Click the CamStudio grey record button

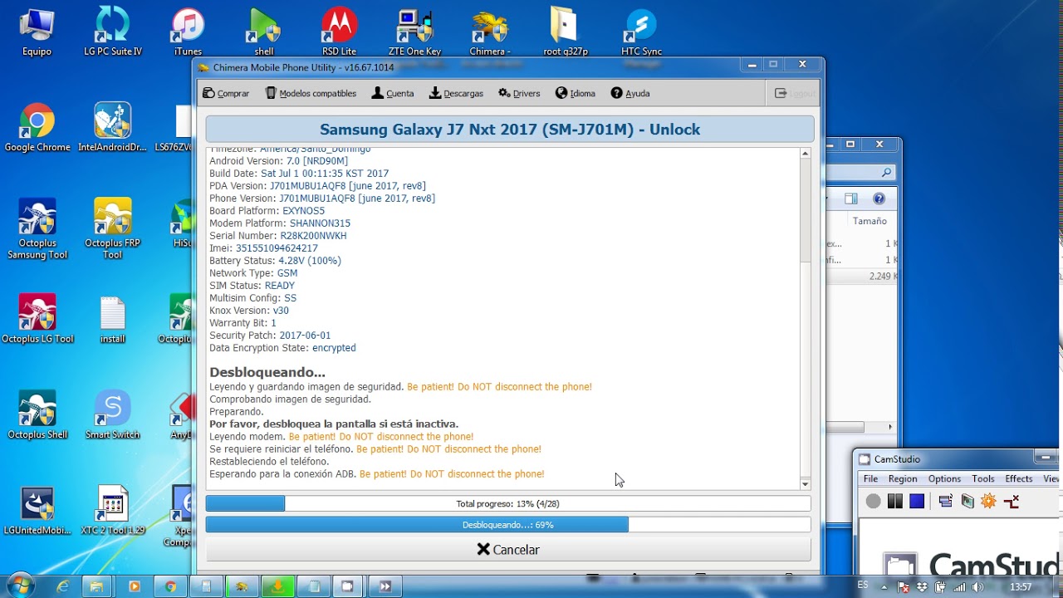[x=873, y=501]
